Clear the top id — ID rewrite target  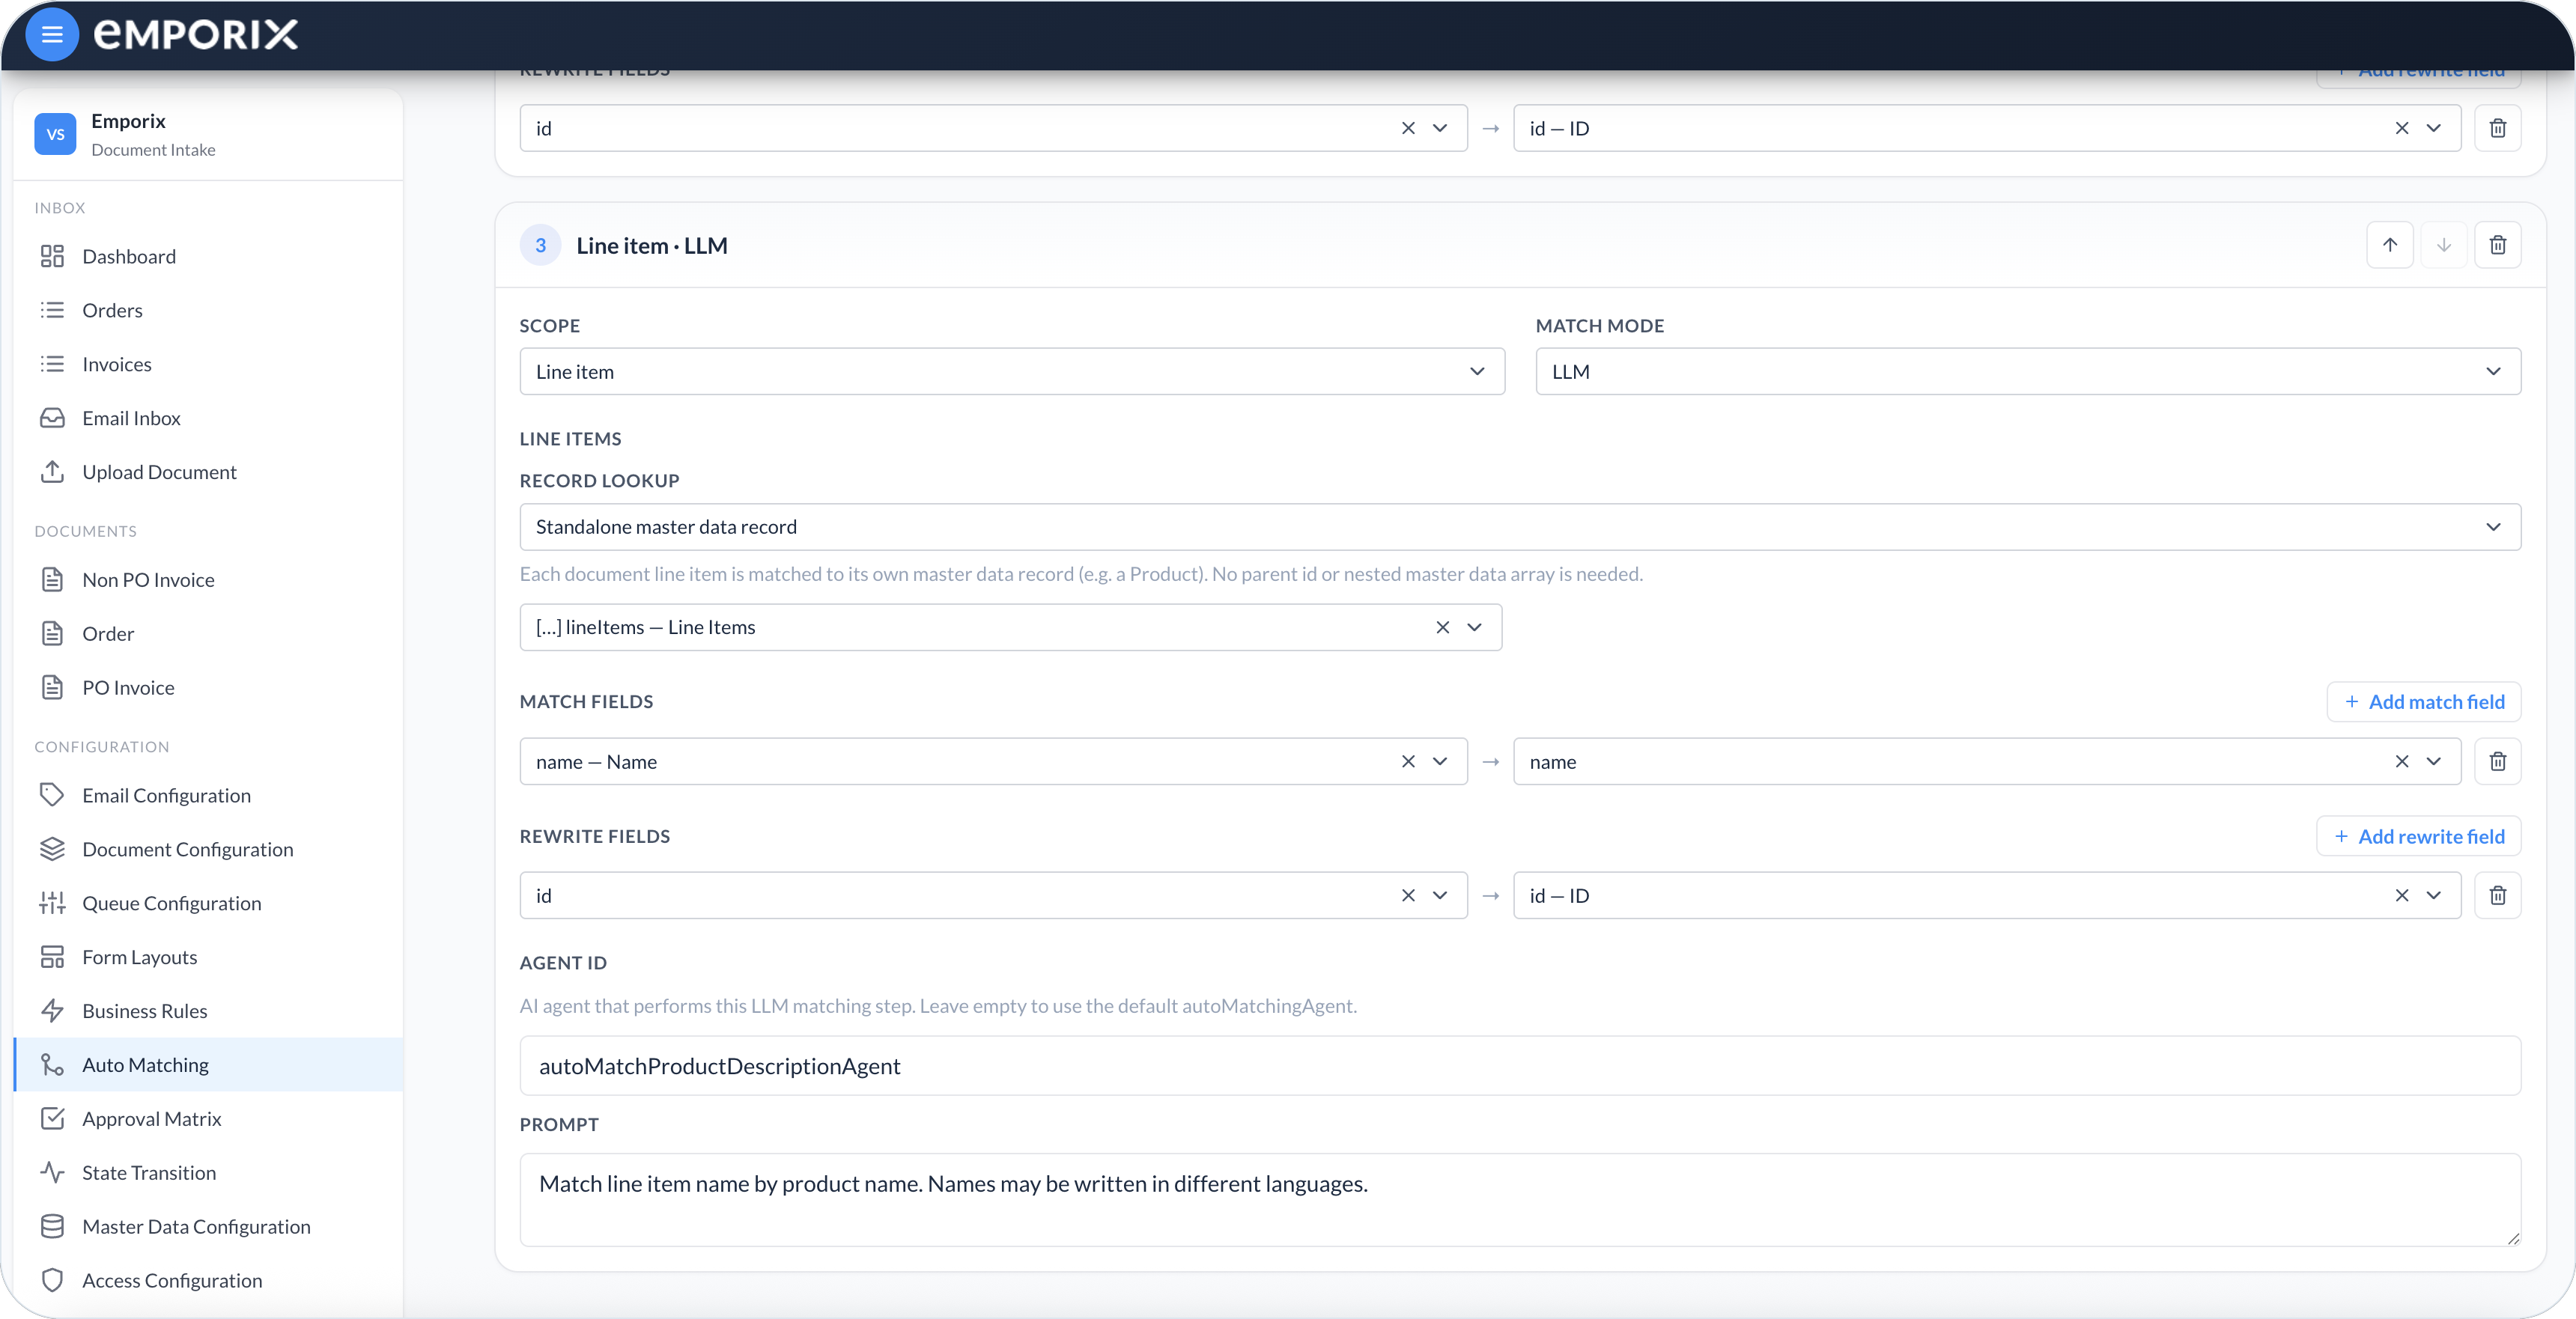click(x=2401, y=128)
